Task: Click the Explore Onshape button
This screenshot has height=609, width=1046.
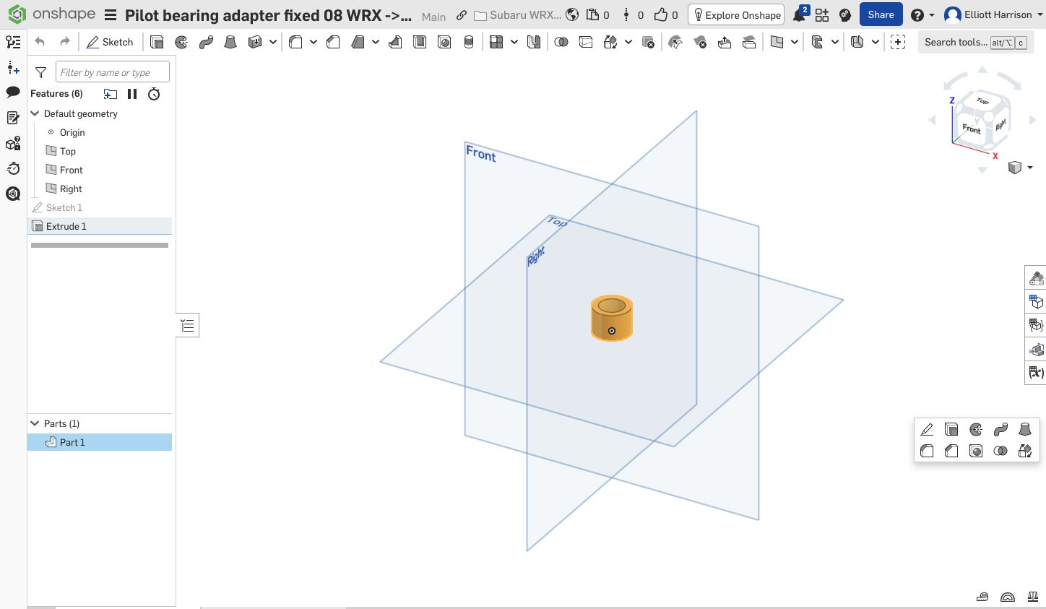Action: point(737,14)
